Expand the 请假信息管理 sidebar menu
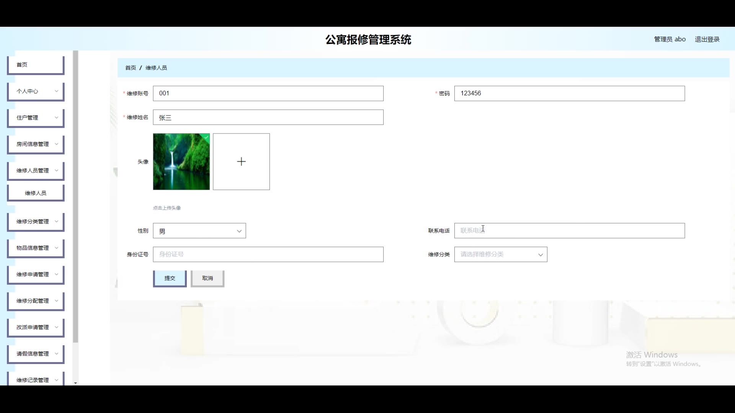Screen dimensions: 735x413 (x=36, y=353)
